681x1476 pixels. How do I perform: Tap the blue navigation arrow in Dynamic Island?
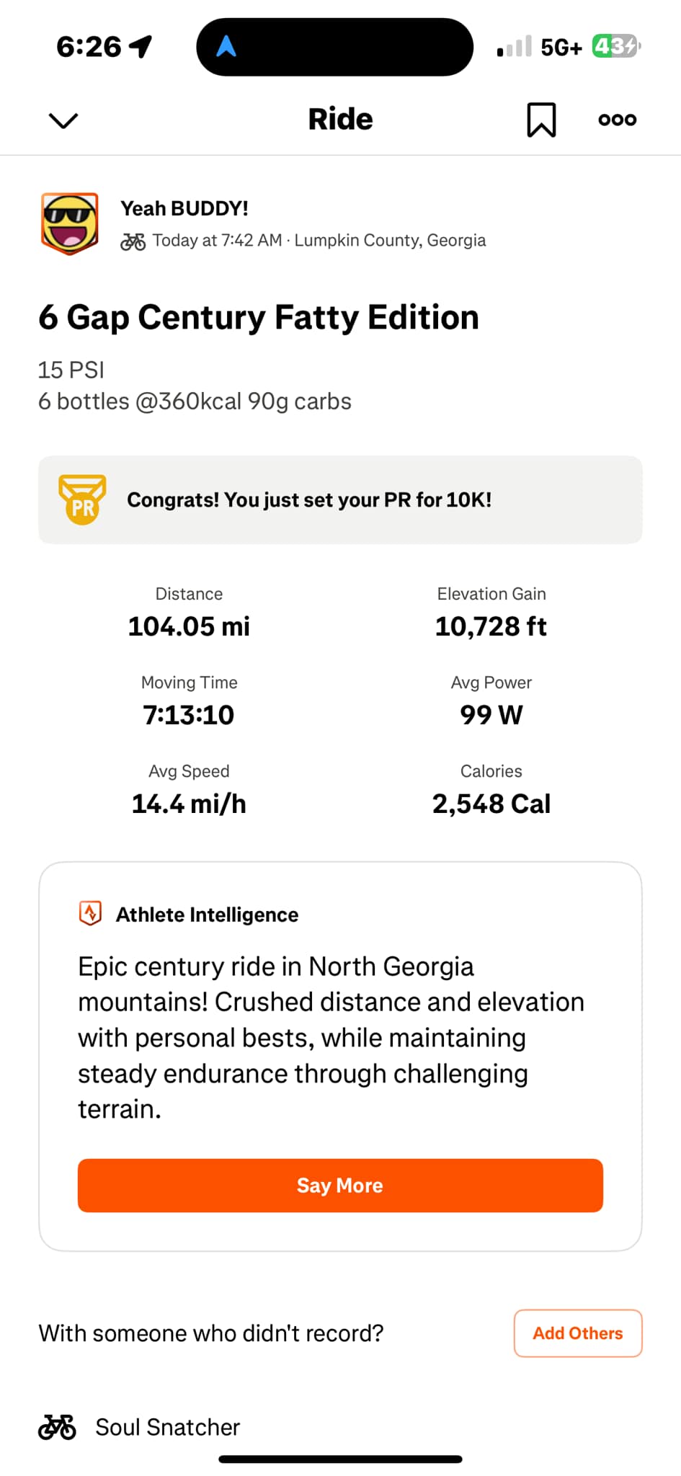pyautogui.click(x=226, y=47)
